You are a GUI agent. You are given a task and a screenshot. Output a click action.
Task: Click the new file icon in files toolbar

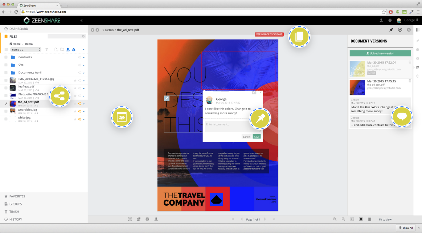pos(56,49)
